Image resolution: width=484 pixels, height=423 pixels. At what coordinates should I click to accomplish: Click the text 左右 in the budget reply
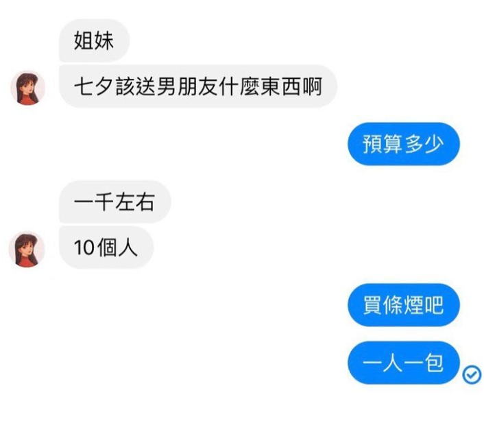coord(134,202)
